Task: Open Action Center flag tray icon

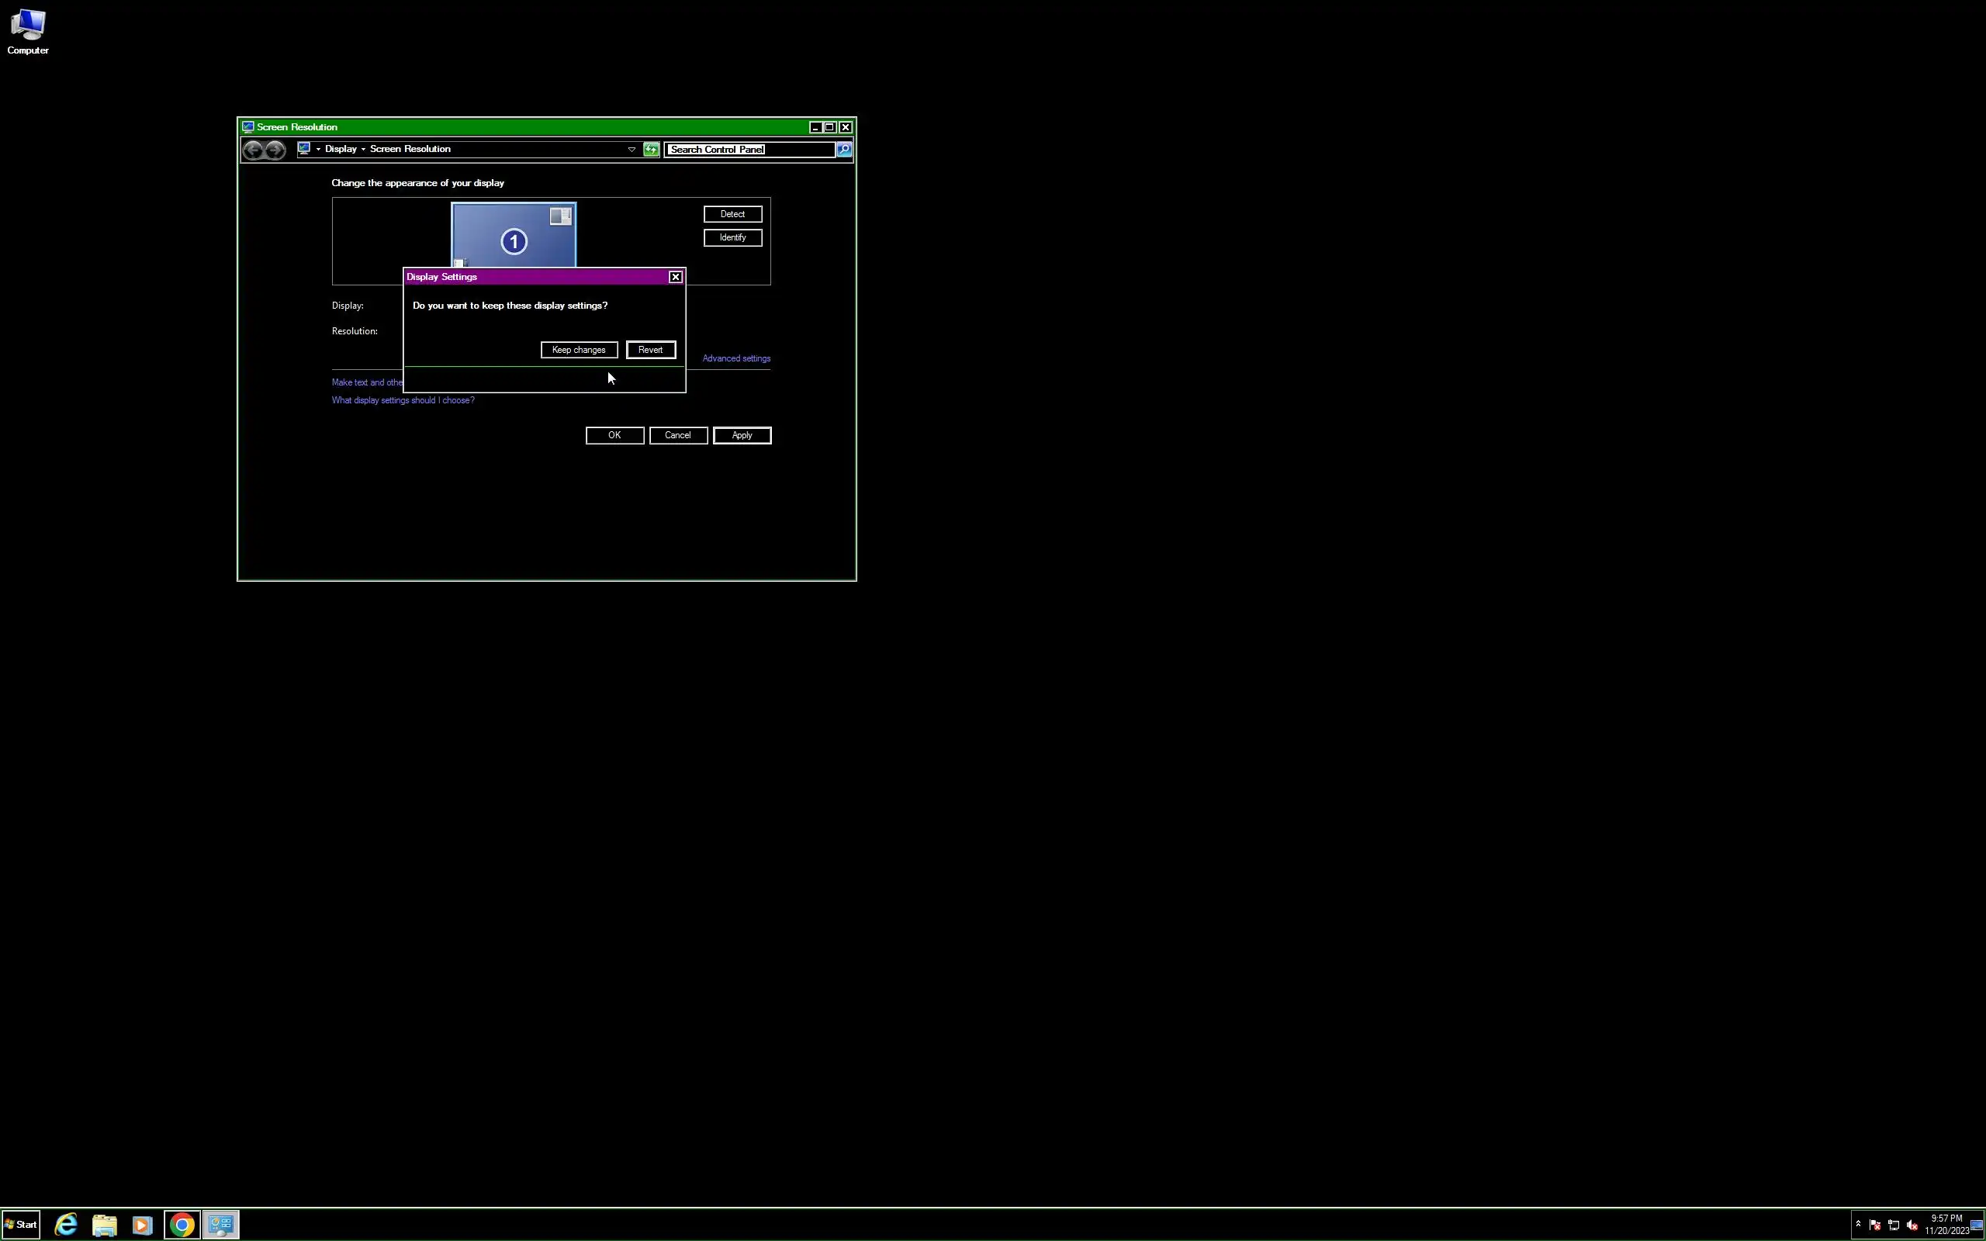Action: (x=1875, y=1225)
